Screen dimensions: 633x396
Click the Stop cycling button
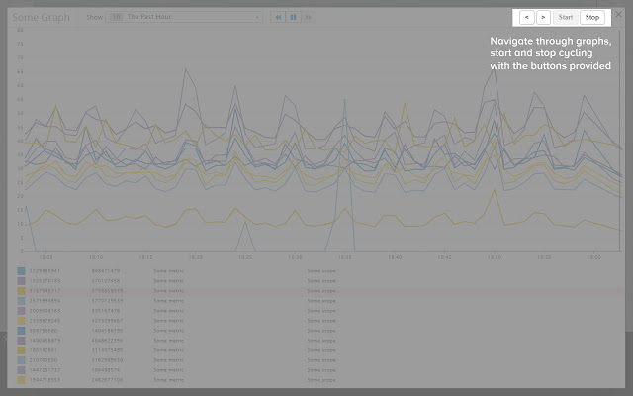click(x=592, y=18)
